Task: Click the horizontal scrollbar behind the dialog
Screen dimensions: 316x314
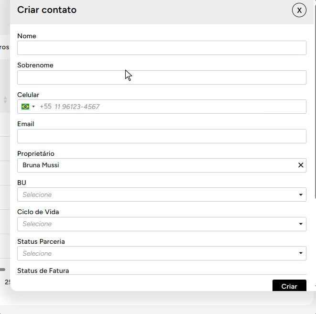Action: click(x=3, y=270)
